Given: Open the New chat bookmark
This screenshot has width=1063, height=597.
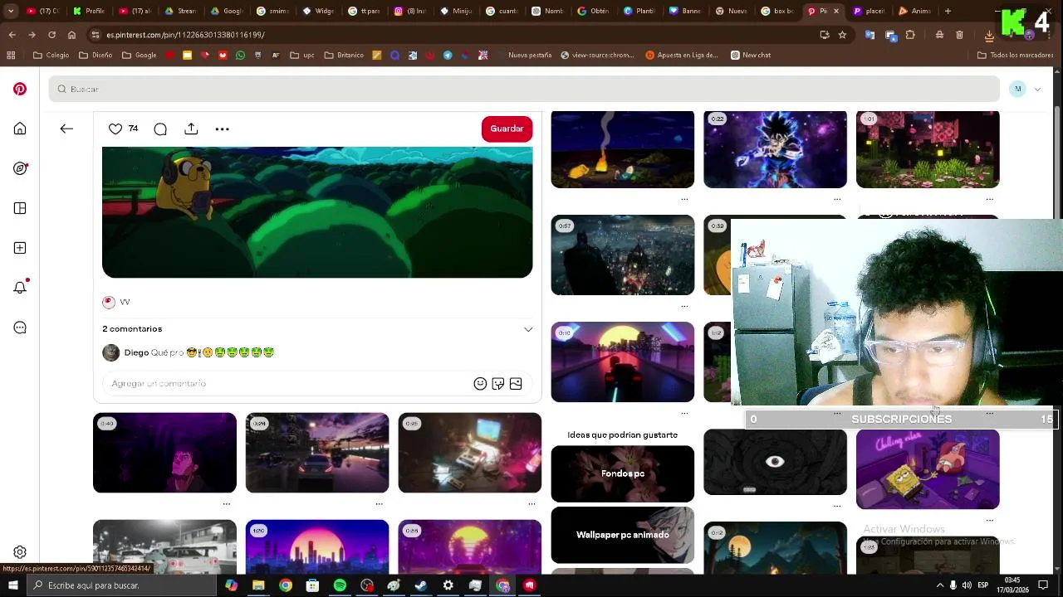Looking at the screenshot, I should [x=751, y=55].
